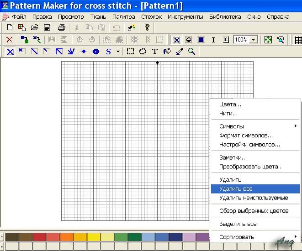Open the Палитра menu
Image resolution: width=302 pixels, height=251 pixels.
[x=124, y=17]
